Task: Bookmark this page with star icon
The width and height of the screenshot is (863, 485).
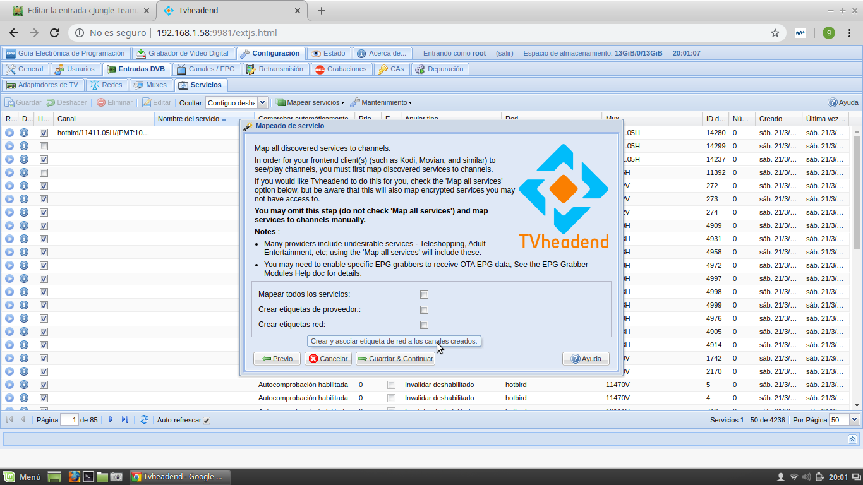Action: pos(775,33)
